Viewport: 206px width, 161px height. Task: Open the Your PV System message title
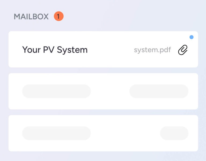click(x=55, y=50)
